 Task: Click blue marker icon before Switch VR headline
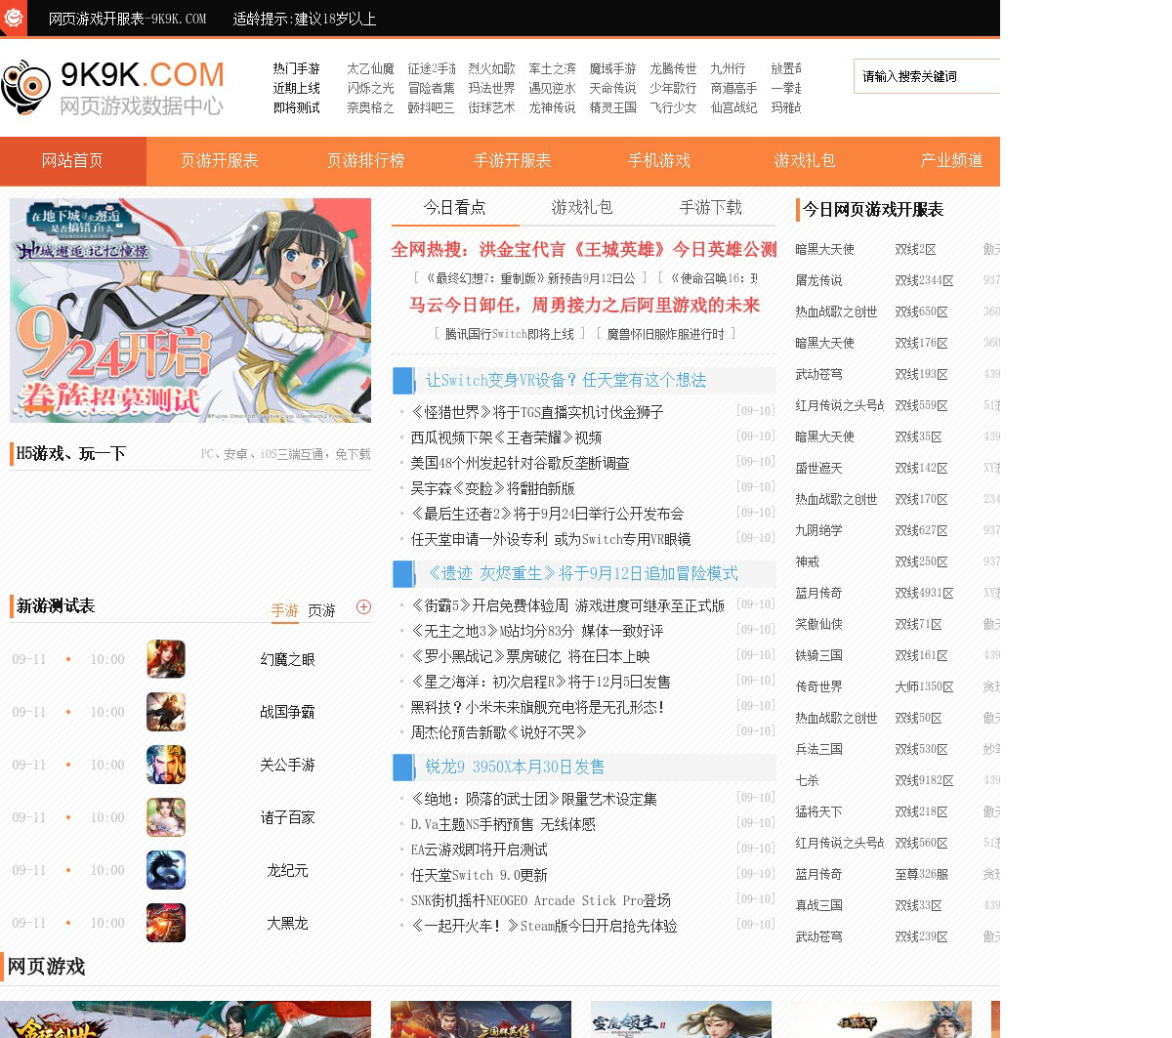pyautogui.click(x=403, y=381)
